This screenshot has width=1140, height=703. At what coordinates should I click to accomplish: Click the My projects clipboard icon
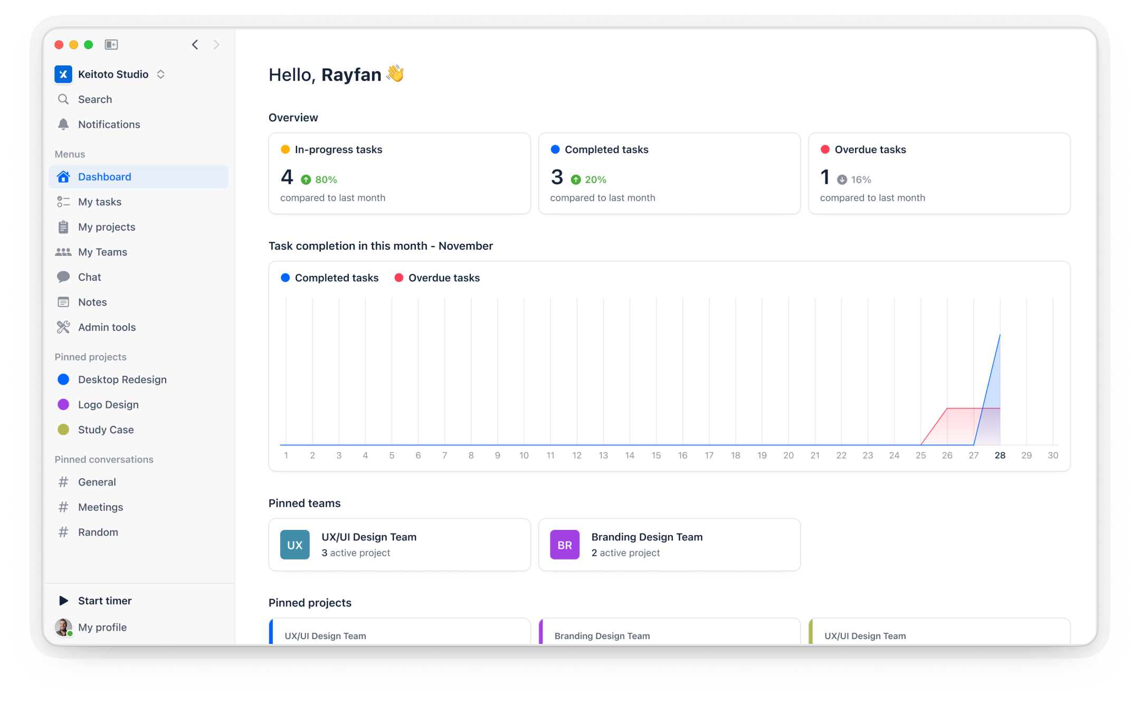point(63,227)
